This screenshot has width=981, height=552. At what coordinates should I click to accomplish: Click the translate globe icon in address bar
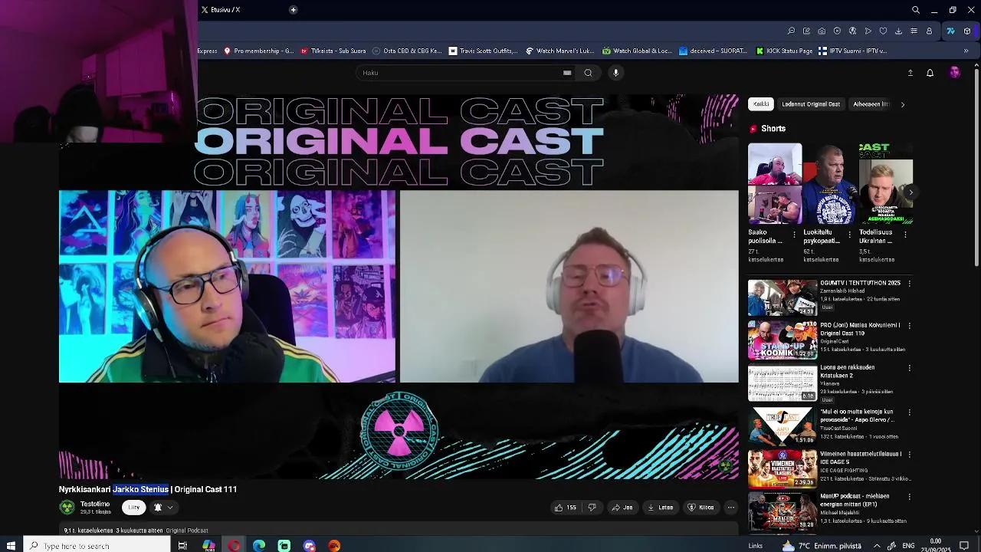tap(852, 31)
